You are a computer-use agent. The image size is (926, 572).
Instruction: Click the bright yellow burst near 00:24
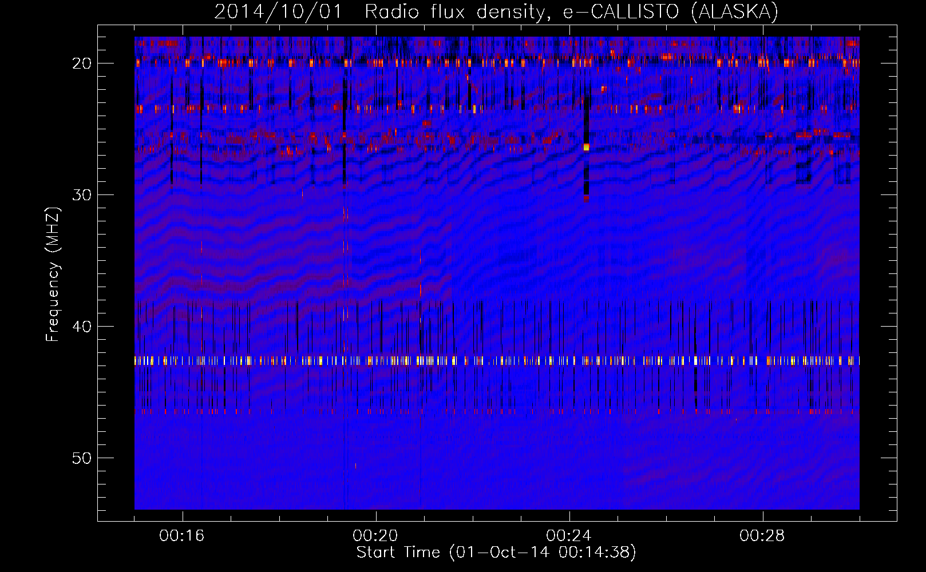click(586, 148)
